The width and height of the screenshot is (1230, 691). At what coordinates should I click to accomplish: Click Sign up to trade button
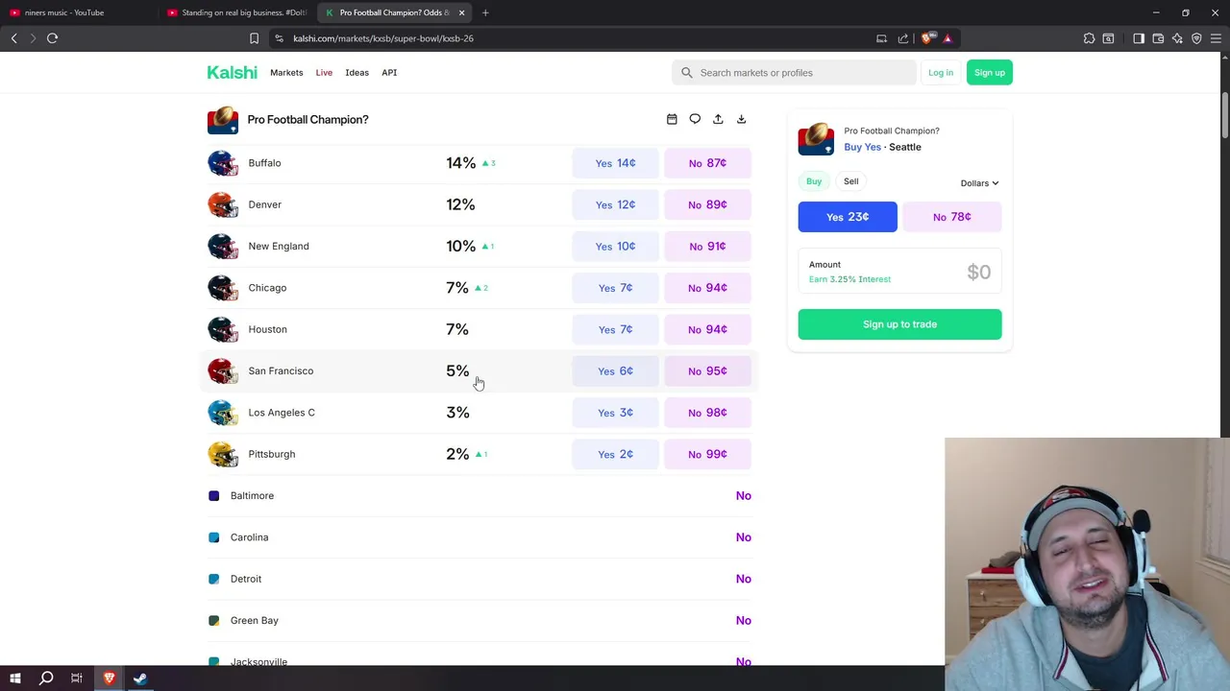(899, 324)
